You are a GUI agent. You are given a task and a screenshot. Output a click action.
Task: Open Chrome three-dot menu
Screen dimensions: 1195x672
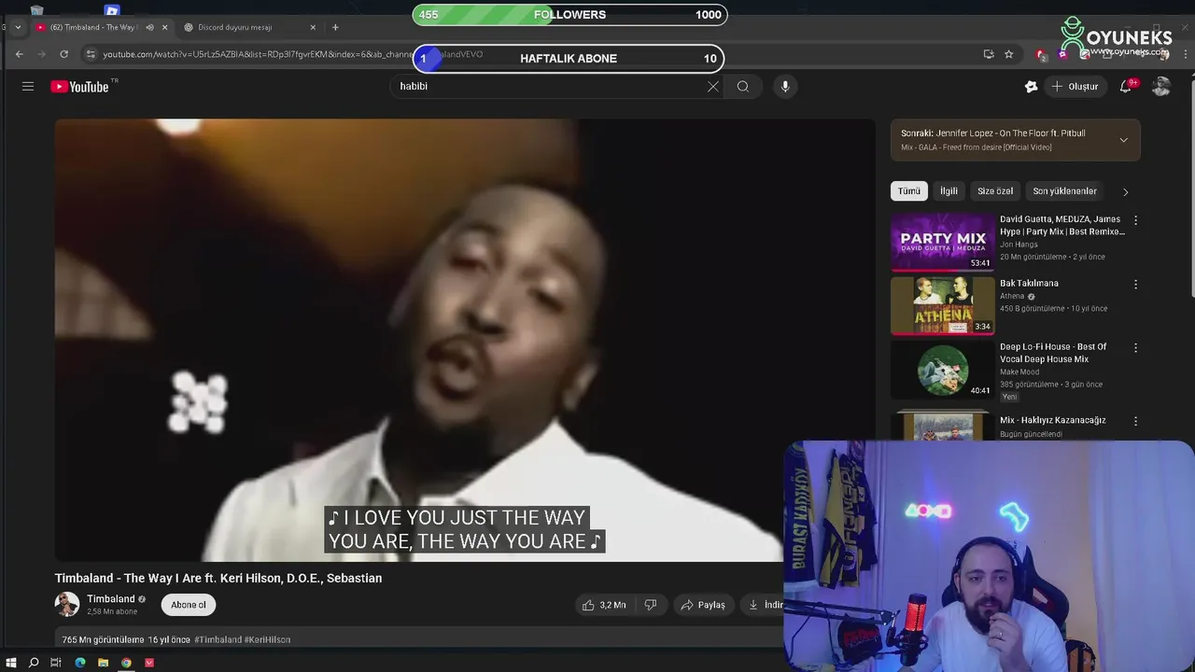1186,54
